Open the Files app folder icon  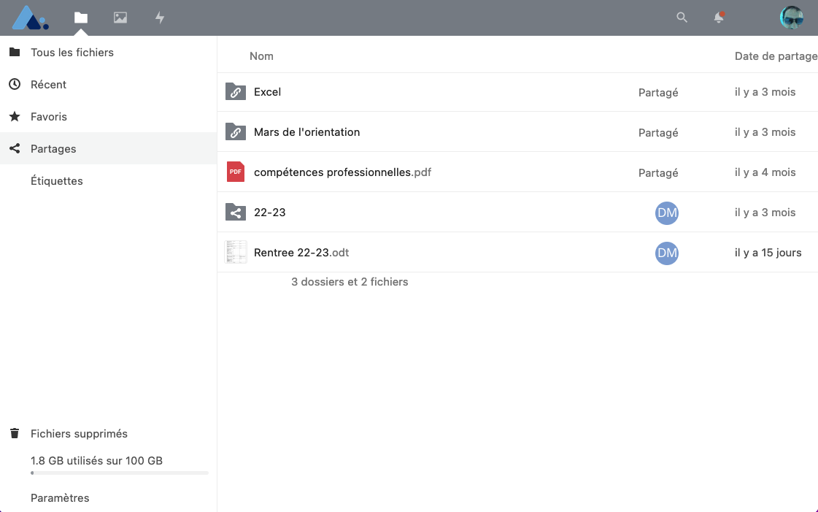pyautogui.click(x=81, y=18)
